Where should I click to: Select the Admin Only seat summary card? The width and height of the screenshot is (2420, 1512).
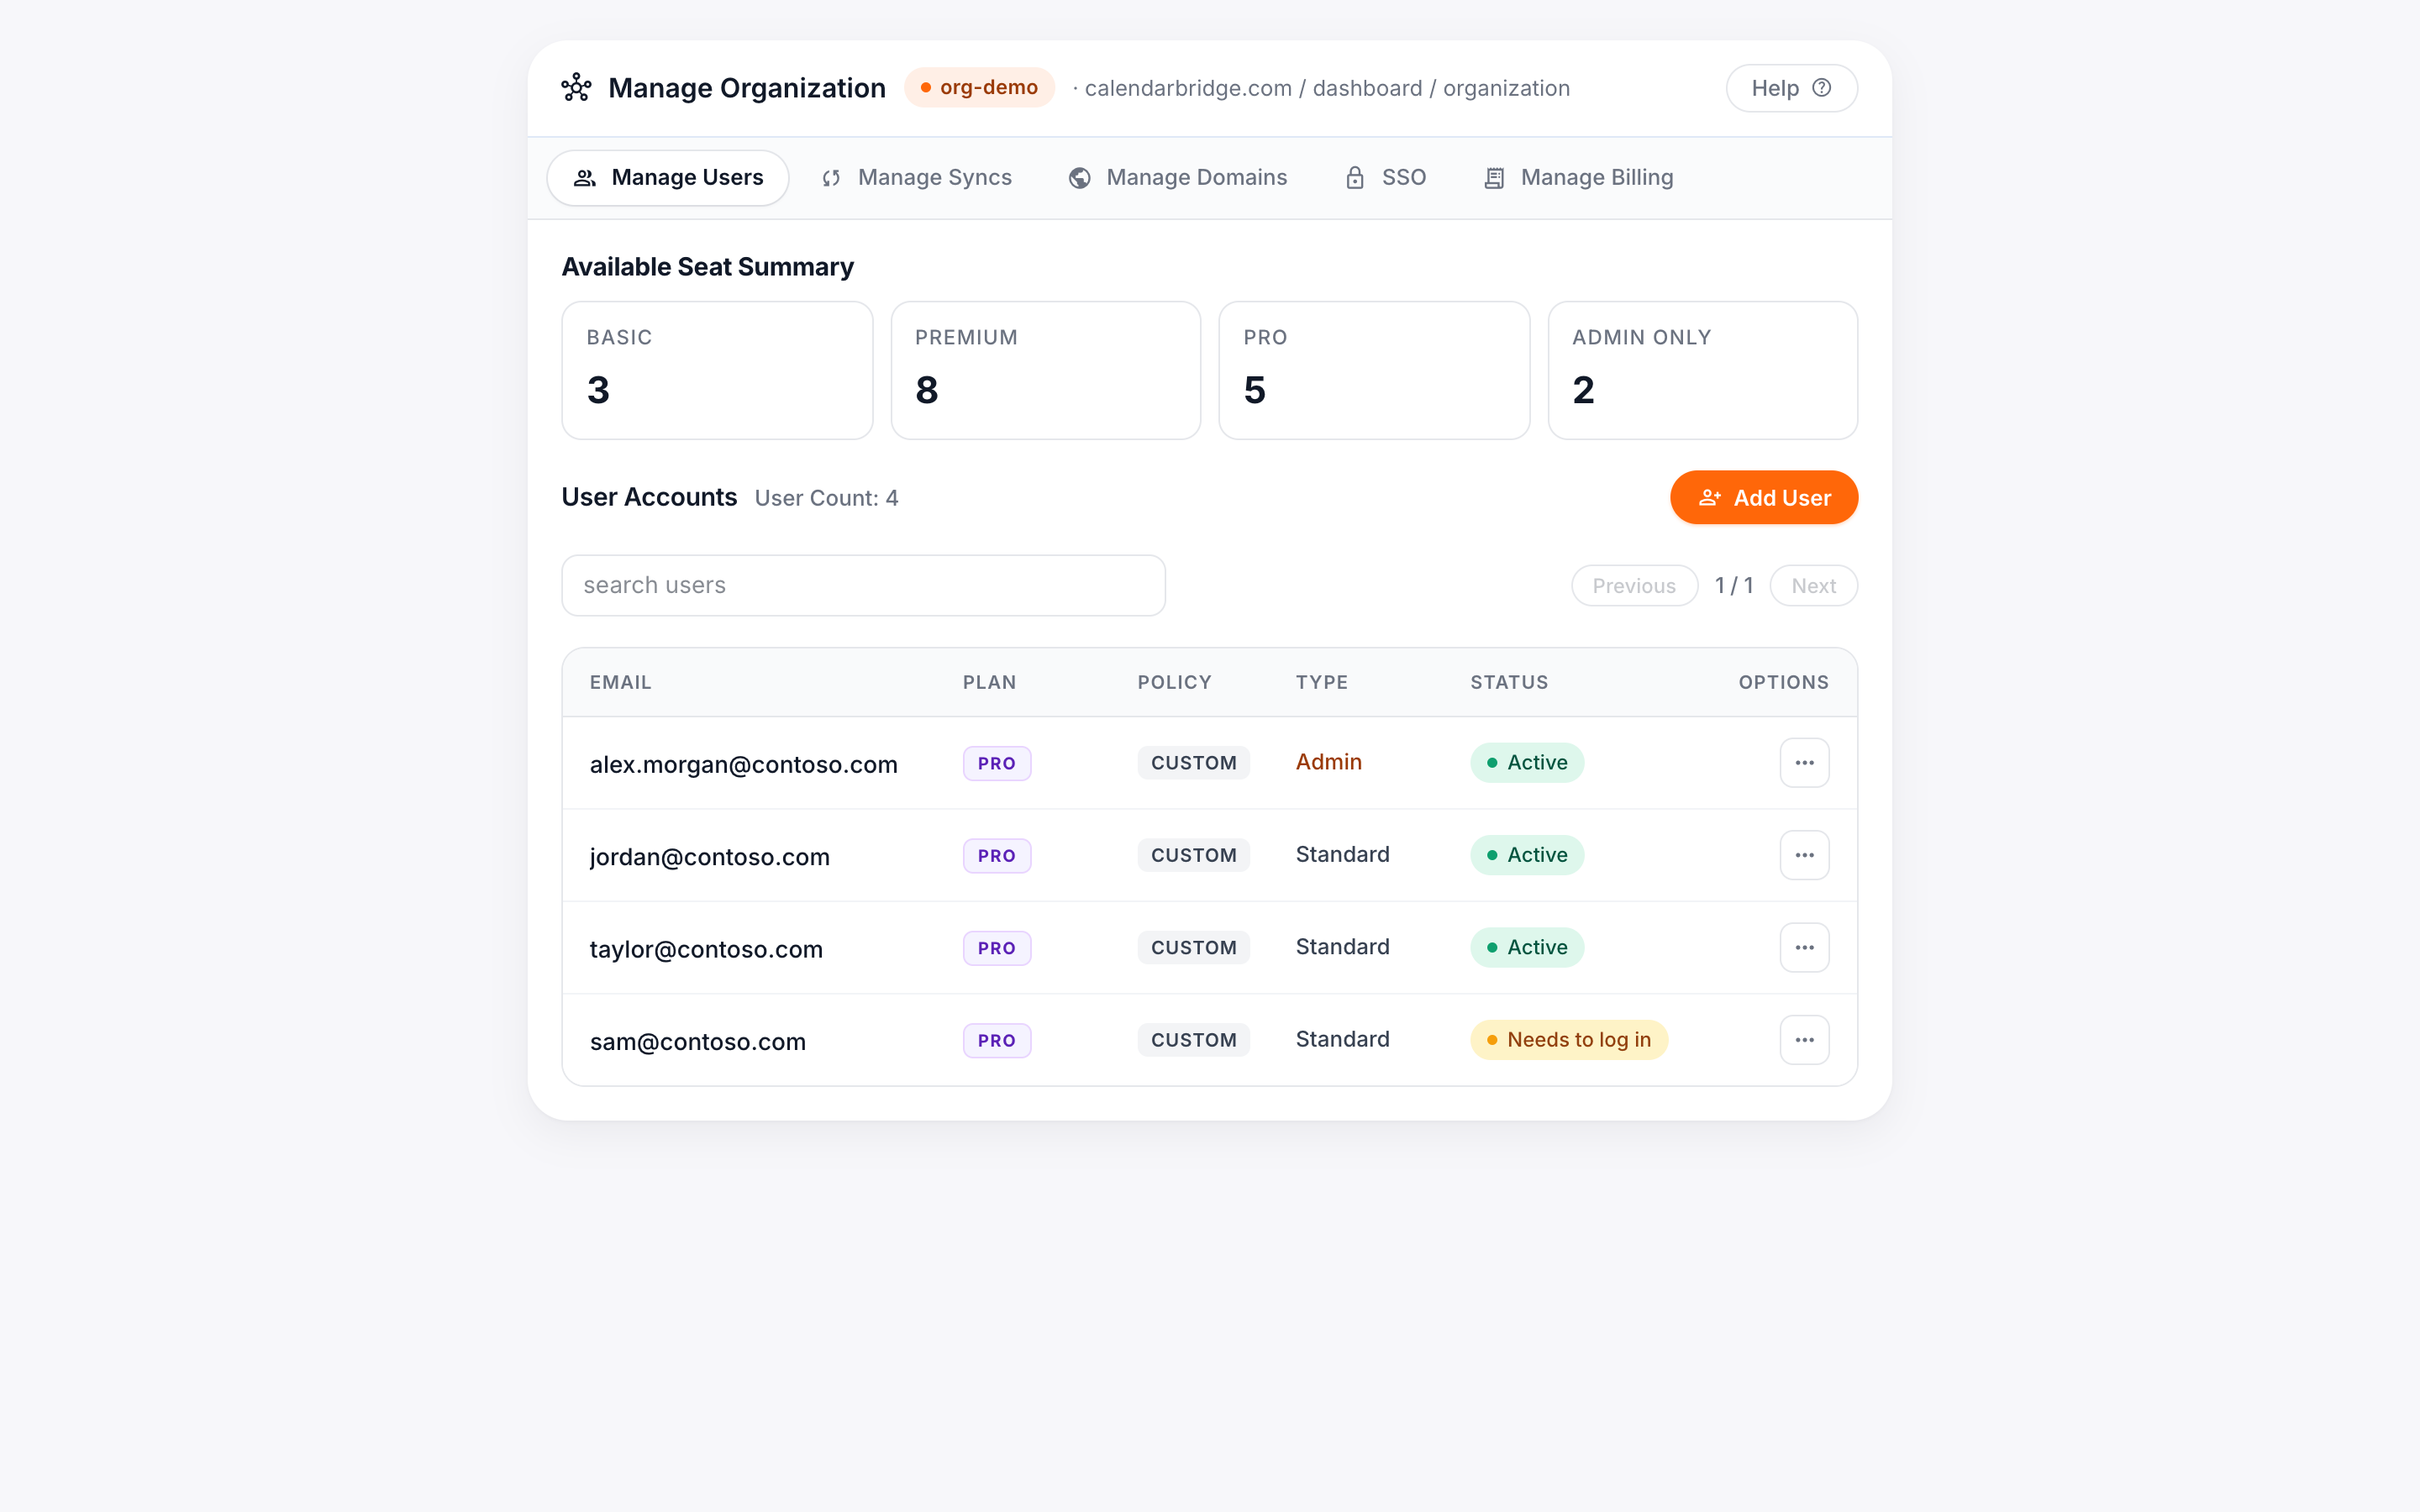[1702, 370]
